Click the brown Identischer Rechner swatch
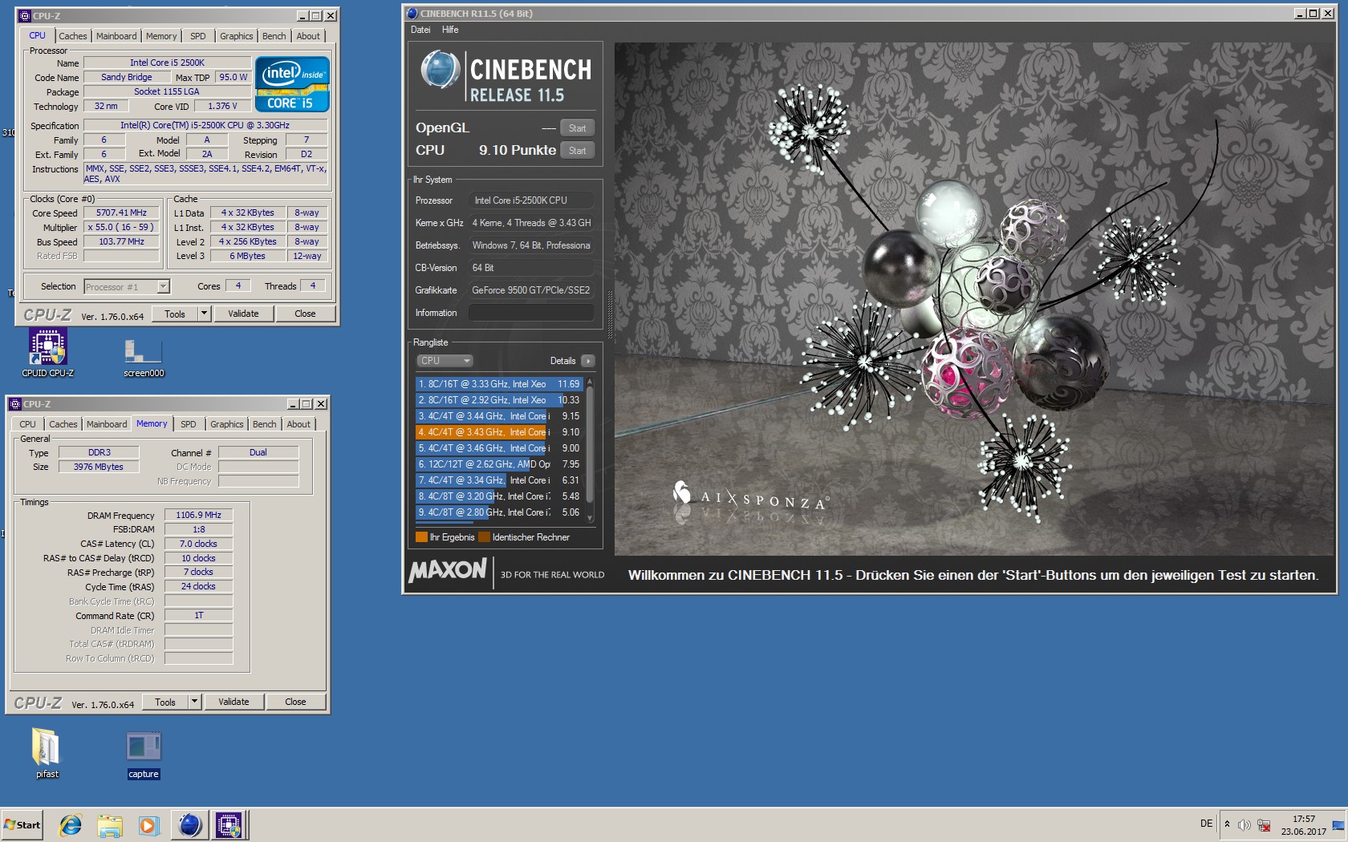1348x842 pixels. tap(484, 537)
